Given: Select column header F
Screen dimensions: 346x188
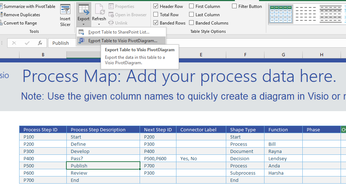Looking at the screenshot, I should point(245,55).
